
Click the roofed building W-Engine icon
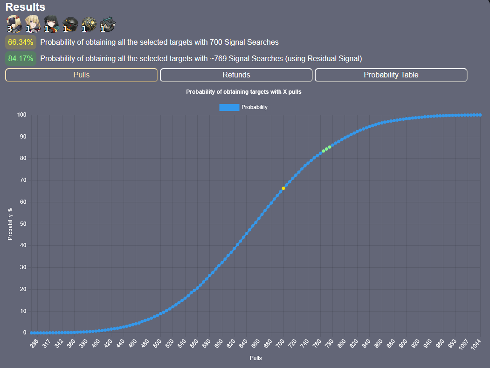click(108, 24)
